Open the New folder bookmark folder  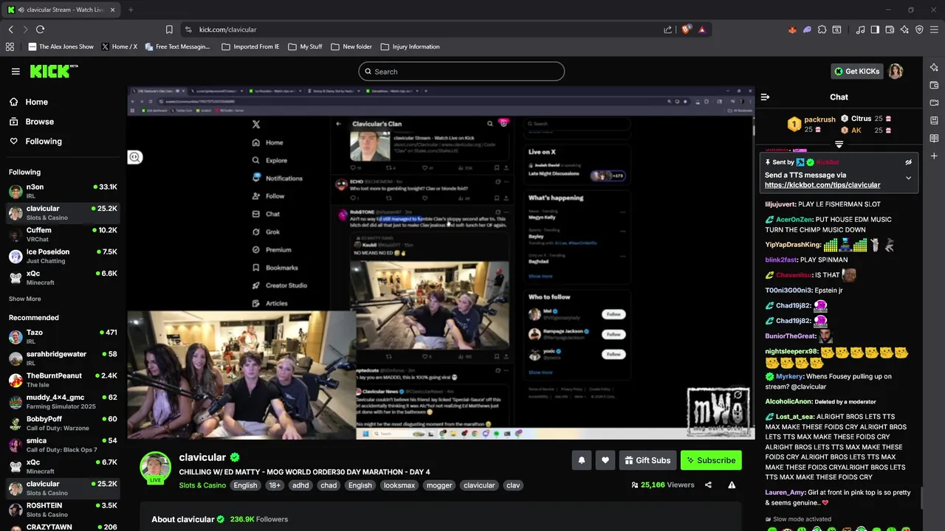coord(351,46)
